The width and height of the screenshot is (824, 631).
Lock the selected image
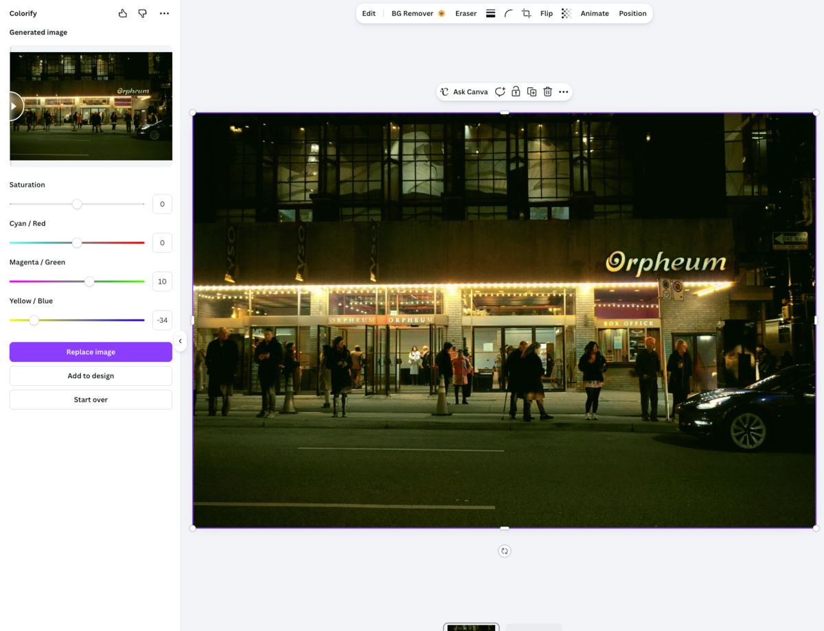(516, 92)
